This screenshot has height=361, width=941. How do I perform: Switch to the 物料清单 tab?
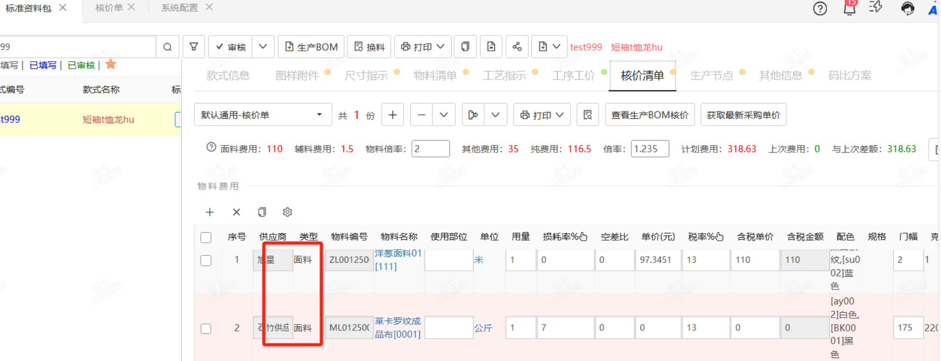coord(435,75)
